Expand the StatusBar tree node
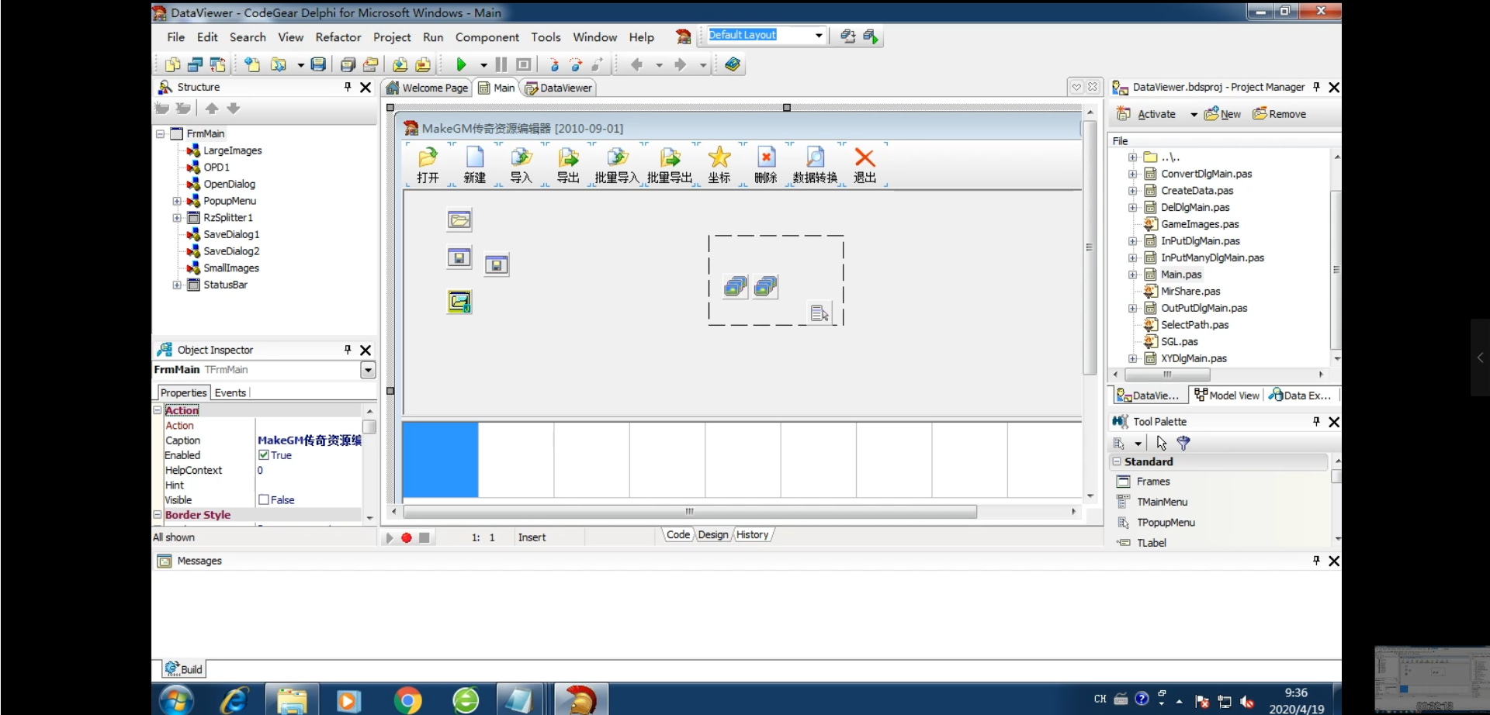The height and width of the screenshot is (715, 1490). click(x=177, y=285)
